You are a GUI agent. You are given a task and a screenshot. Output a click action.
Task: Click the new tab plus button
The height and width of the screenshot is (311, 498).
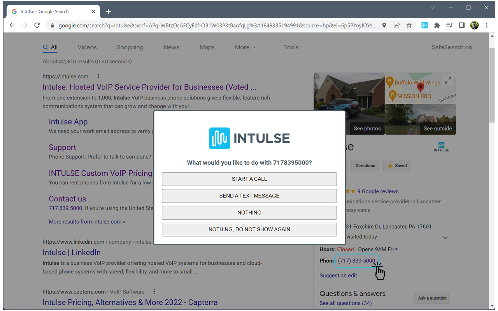(108, 12)
